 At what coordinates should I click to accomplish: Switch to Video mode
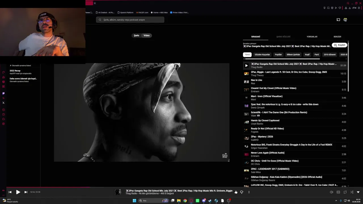[x=147, y=35]
